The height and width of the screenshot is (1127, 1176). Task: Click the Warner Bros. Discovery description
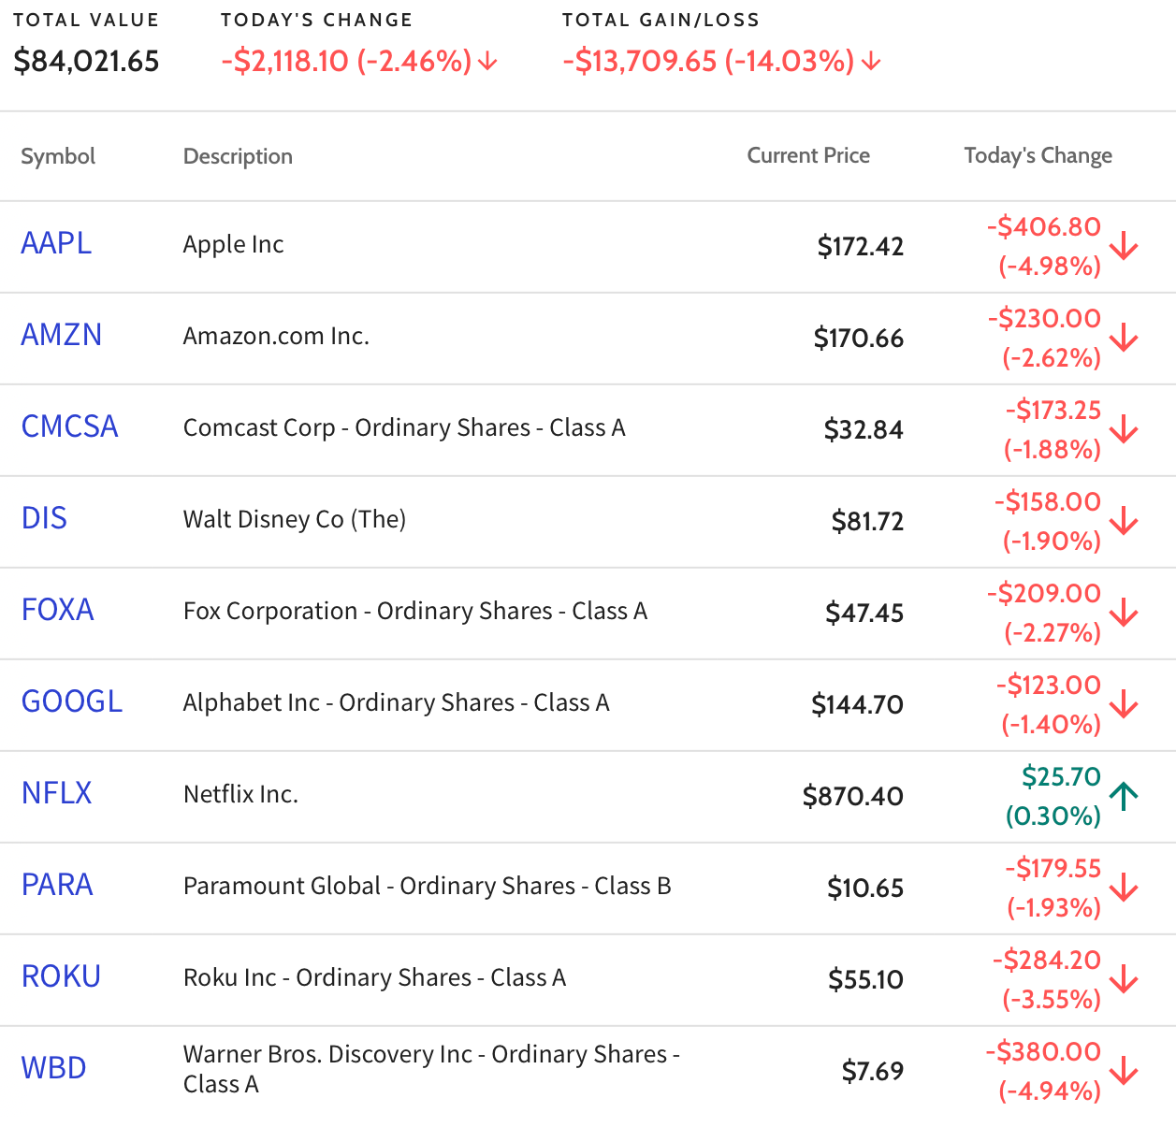(x=431, y=1069)
